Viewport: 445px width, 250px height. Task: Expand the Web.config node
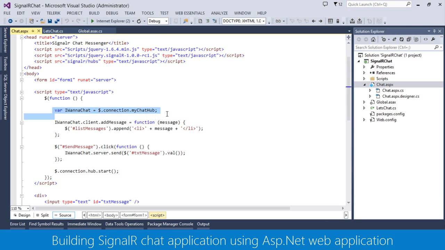pos(364,120)
